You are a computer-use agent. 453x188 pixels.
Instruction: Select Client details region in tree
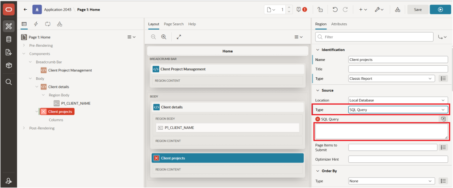[59, 86]
